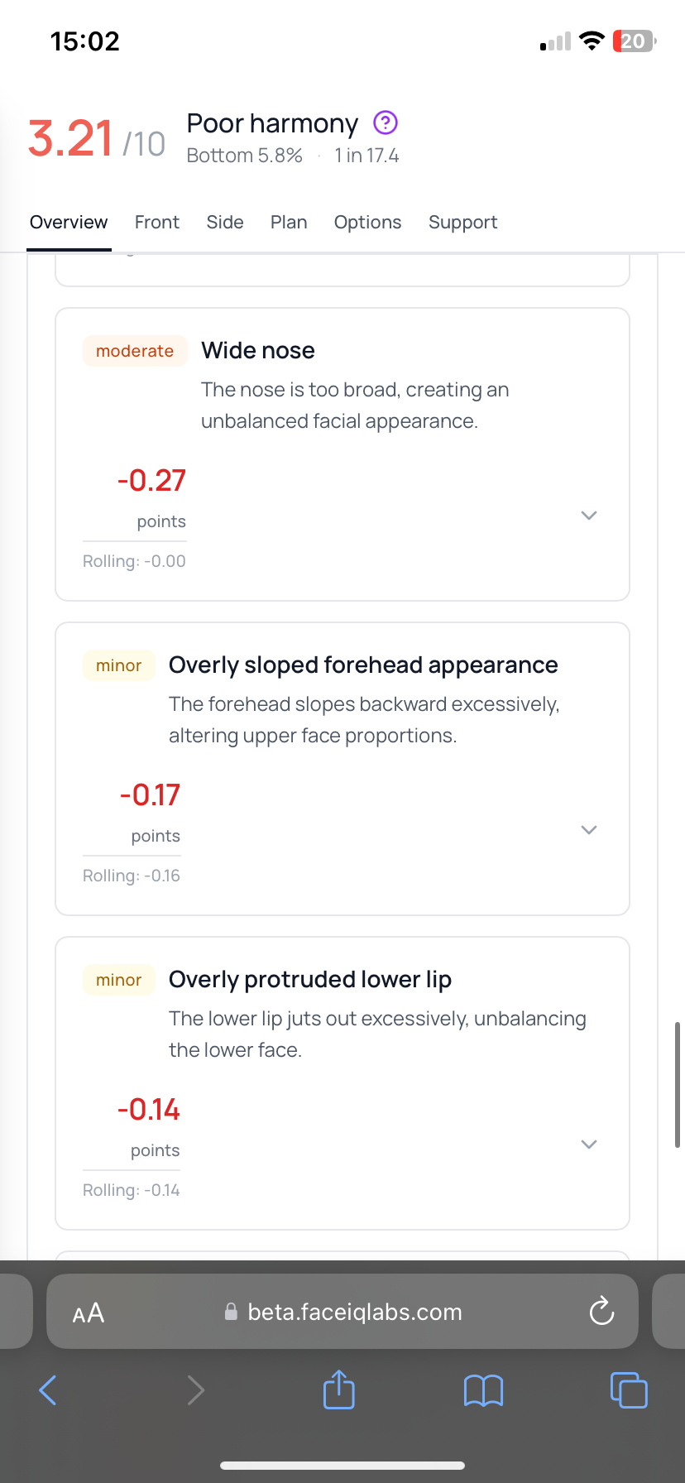This screenshot has height=1483, width=685.
Task: Expand the Overly sloped forehead card chevron
Action: (589, 830)
